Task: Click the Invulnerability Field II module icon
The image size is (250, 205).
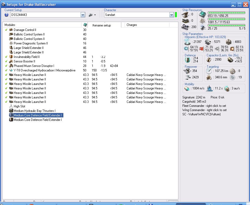Action: click(x=11, y=57)
